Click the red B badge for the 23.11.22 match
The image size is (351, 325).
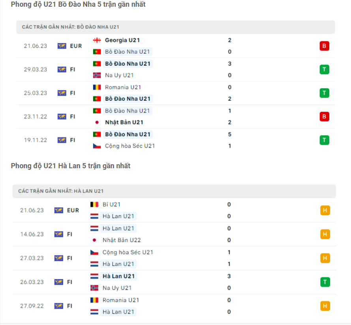[x=324, y=117]
